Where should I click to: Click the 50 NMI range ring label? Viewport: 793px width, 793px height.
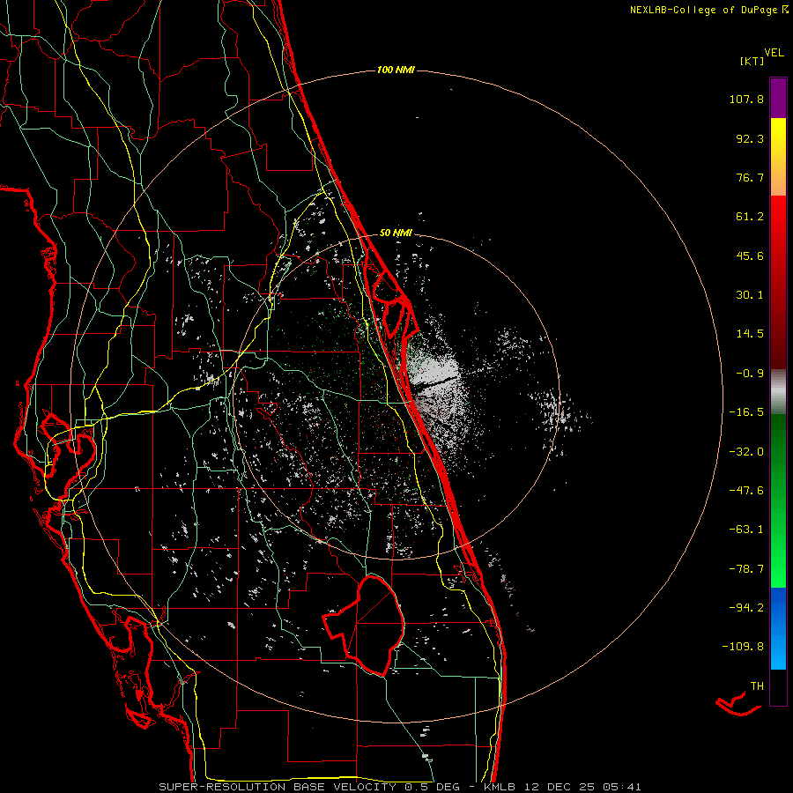click(x=397, y=233)
